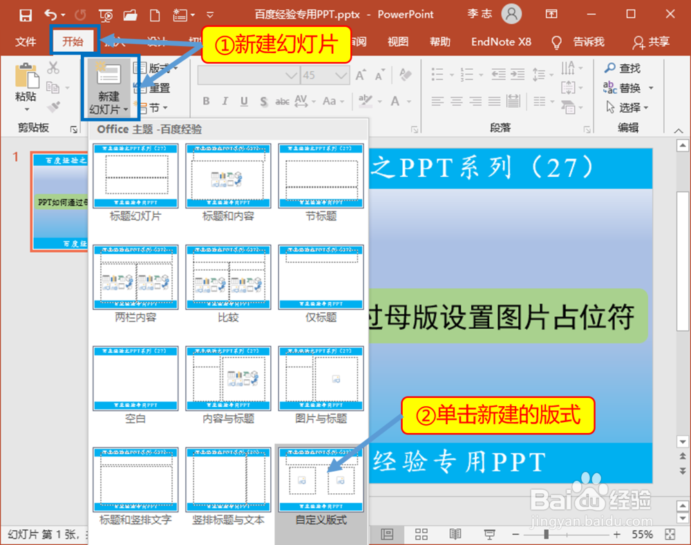Screen dimensions: 691x545
Task: Choose the 自定义版式 layout thumbnail
Action: tap(321, 480)
